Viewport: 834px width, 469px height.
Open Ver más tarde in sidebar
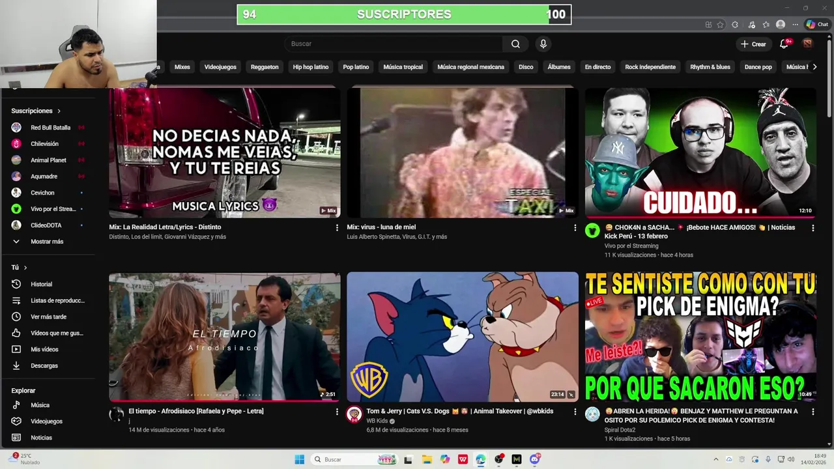click(48, 317)
